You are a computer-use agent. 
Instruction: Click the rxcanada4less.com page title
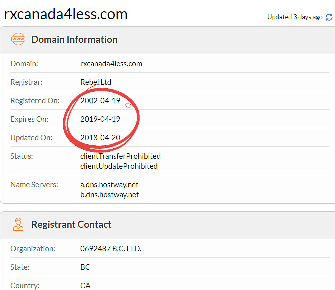coord(66,14)
